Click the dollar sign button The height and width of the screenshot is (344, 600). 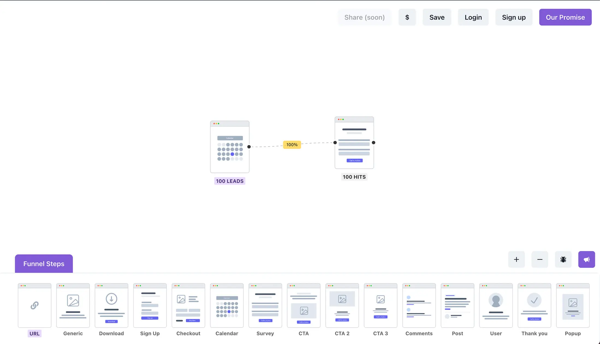pos(407,17)
